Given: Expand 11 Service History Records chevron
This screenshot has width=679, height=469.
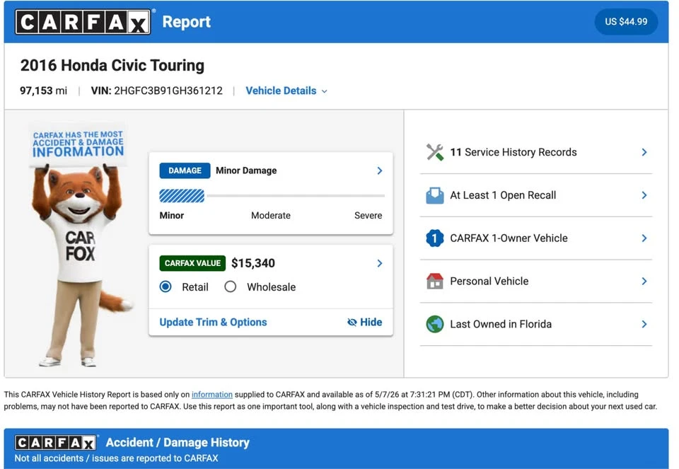Looking at the screenshot, I should [x=644, y=152].
